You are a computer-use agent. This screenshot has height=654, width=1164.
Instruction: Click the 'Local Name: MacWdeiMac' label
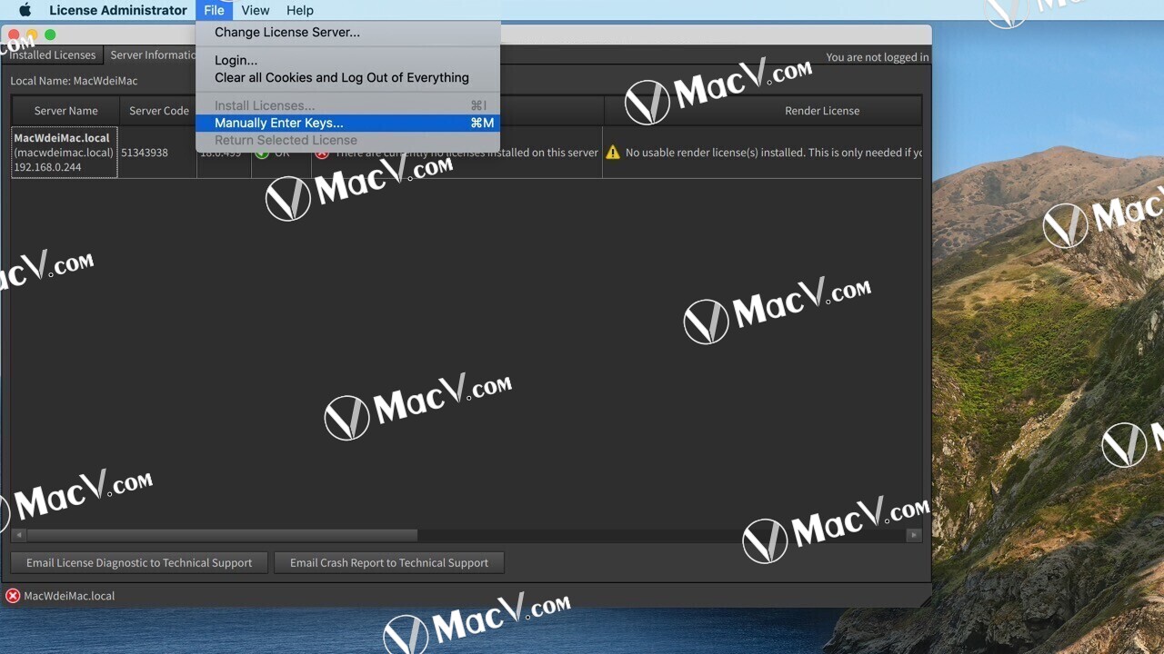click(74, 81)
